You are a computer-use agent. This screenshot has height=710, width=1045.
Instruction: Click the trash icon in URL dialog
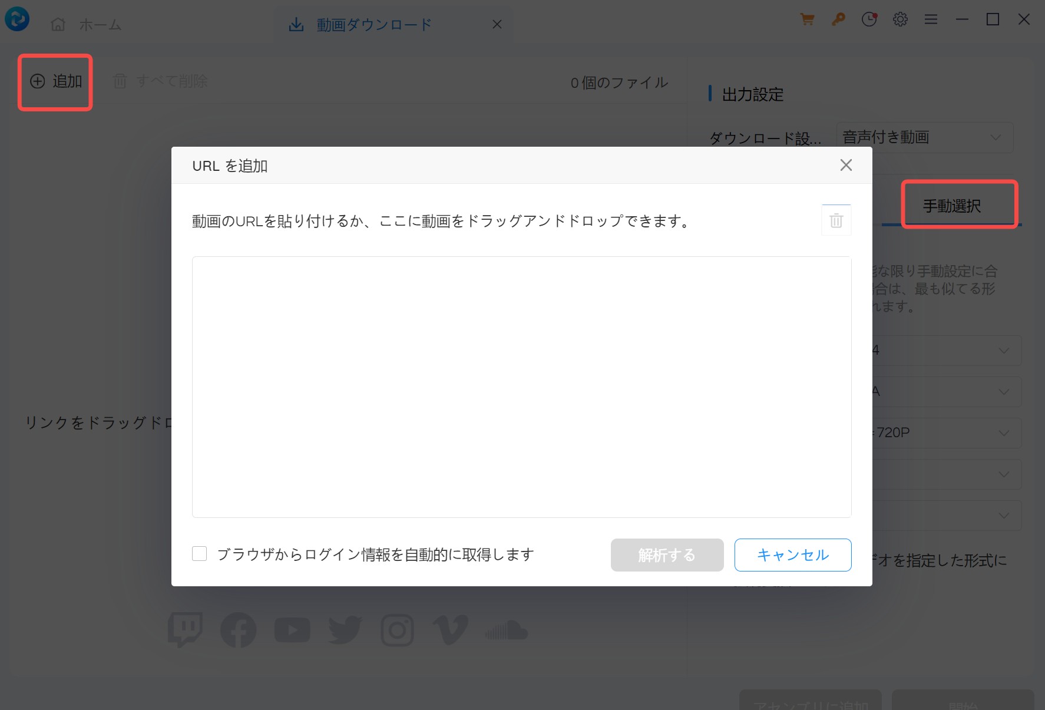pos(836,220)
